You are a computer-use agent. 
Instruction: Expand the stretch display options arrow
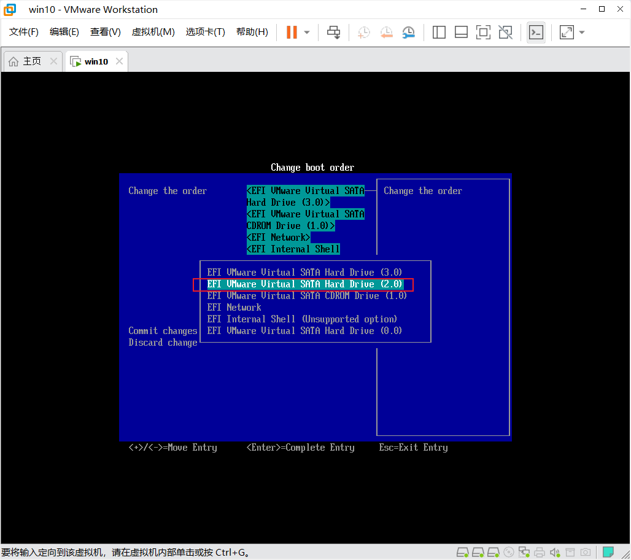tap(582, 32)
